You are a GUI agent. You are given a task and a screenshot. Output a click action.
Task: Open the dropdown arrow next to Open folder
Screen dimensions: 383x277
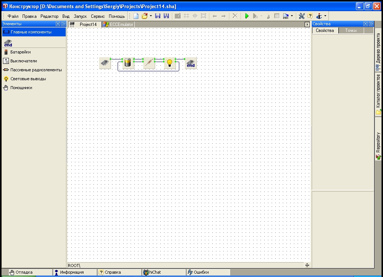(x=151, y=16)
